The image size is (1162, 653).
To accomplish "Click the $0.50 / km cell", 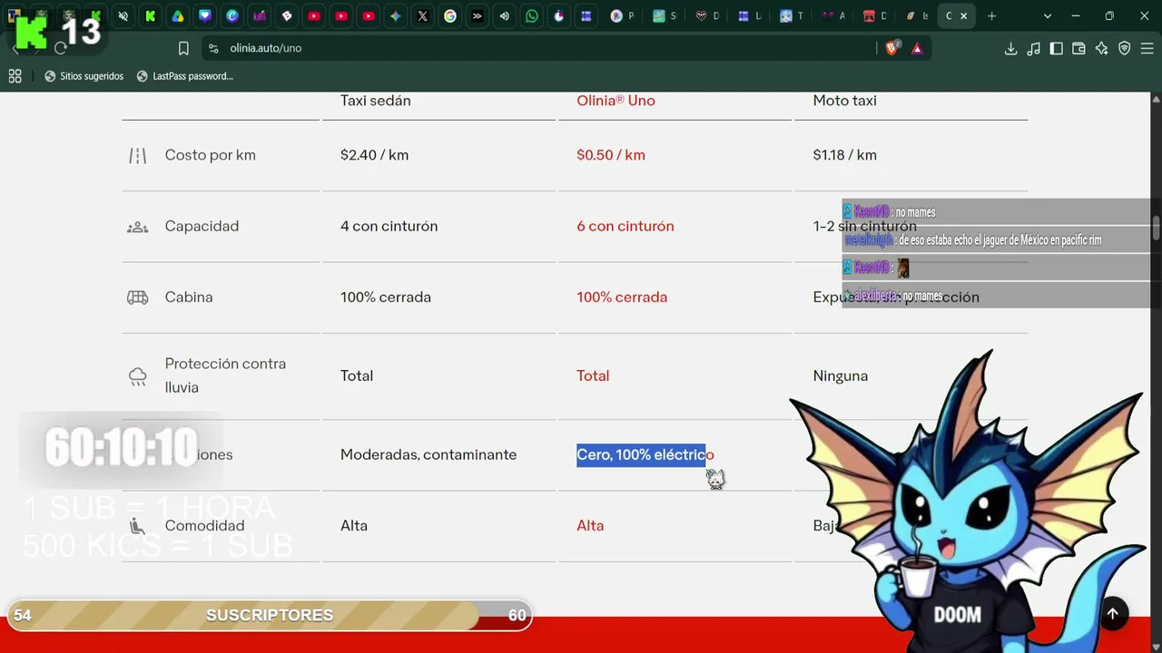I will point(611,155).
